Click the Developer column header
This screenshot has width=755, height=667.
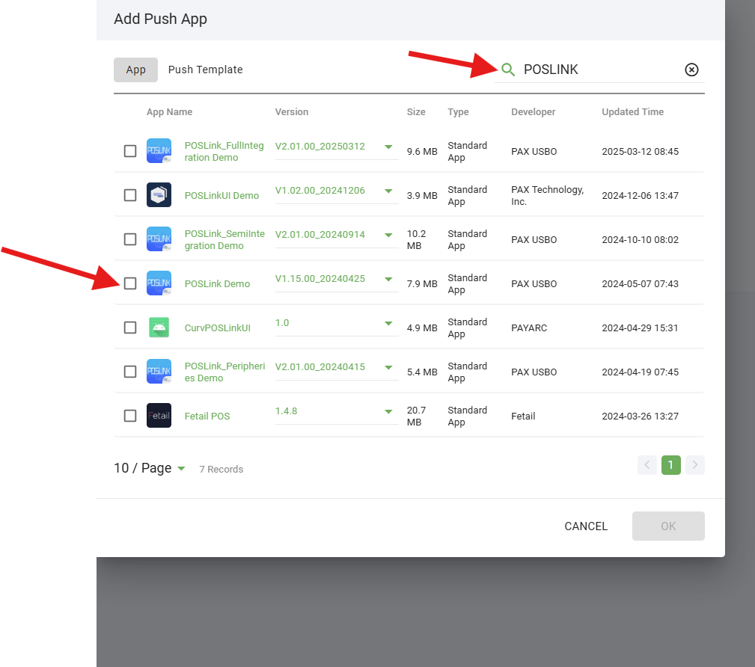(533, 111)
